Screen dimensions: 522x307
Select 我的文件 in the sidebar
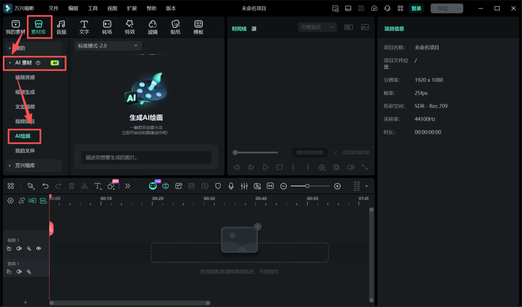(x=25, y=151)
